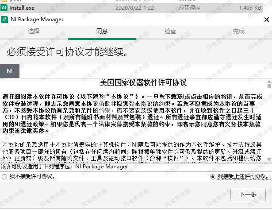Click the 下一步 button
272x210 pixels.
tap(248, 194)
